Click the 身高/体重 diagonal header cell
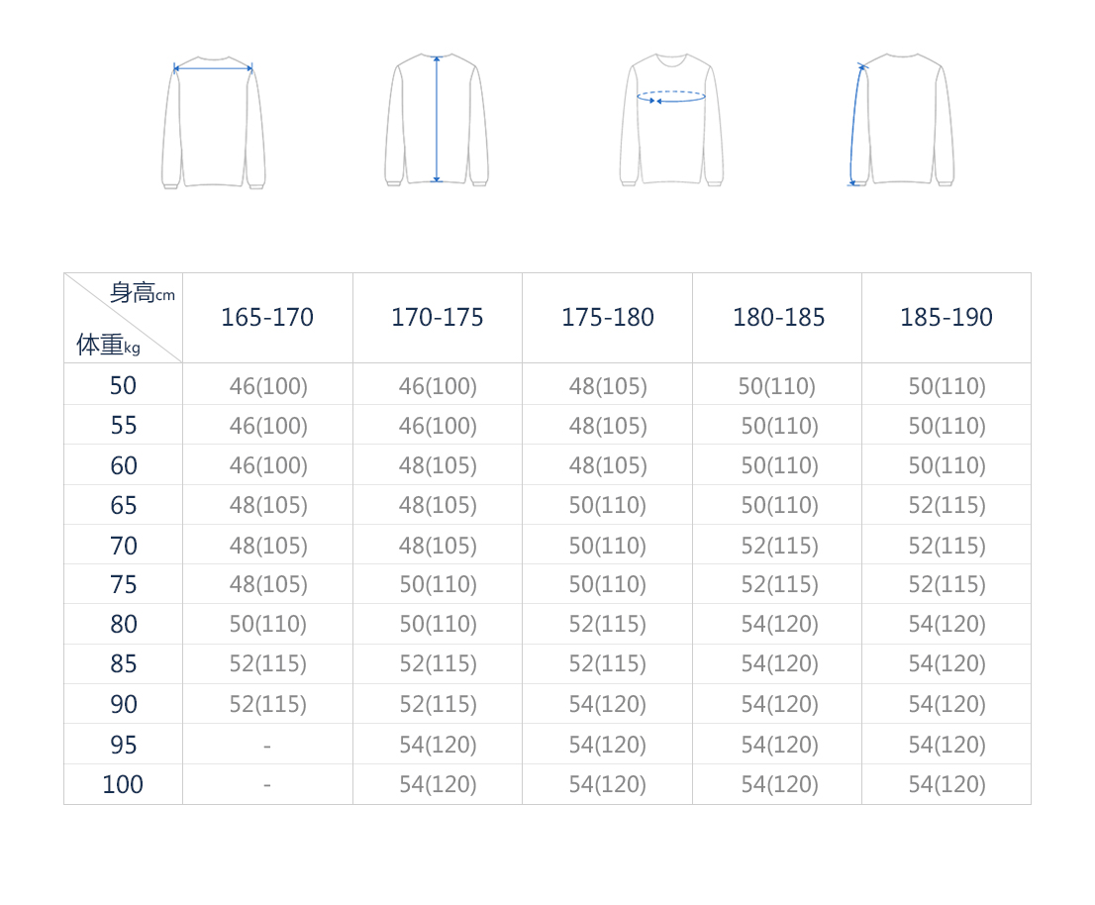 coord(124,318)
